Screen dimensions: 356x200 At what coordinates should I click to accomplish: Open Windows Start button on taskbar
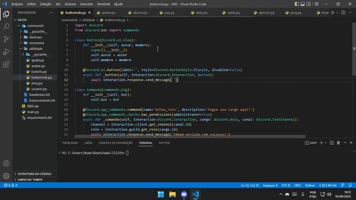[x=161, y=194]
